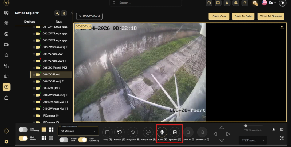Select device C10-ZW-naar-NW | T
291x147 pixels.
(51, 109)
